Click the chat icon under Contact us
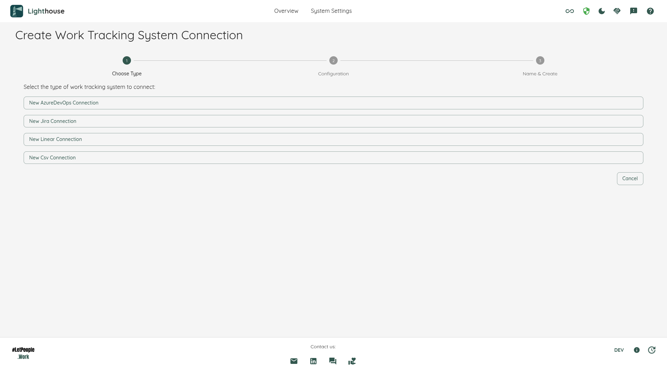667x375 pixels. tap(332, 361)
